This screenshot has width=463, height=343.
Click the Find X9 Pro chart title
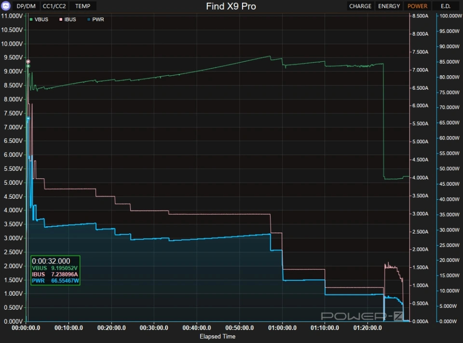[231, 6]
